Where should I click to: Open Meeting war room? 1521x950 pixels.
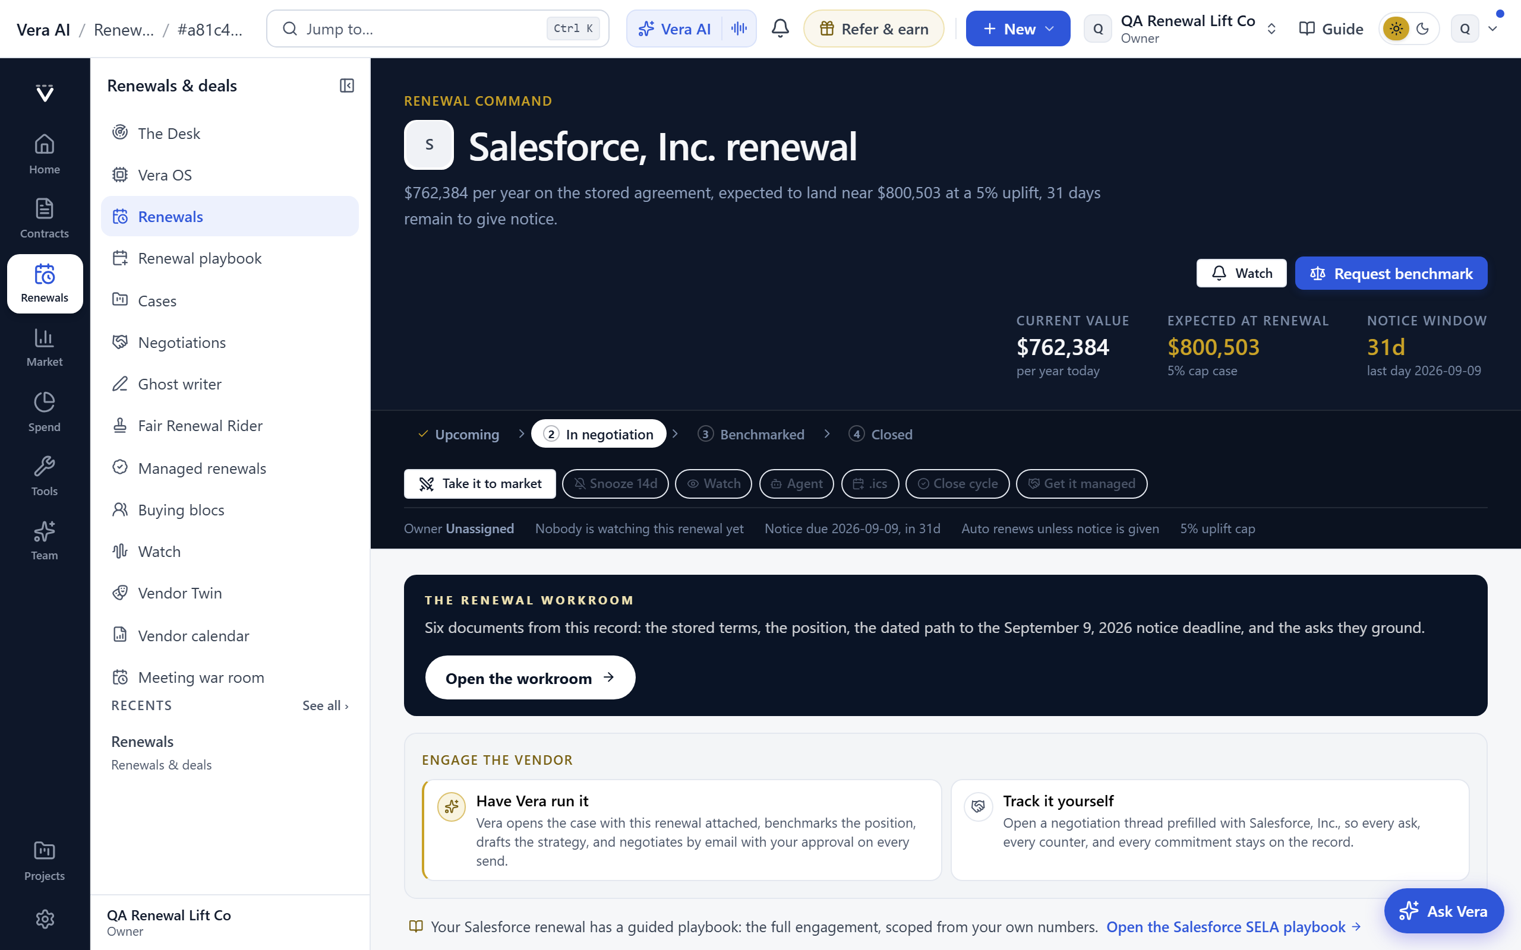tap(230, 677)
